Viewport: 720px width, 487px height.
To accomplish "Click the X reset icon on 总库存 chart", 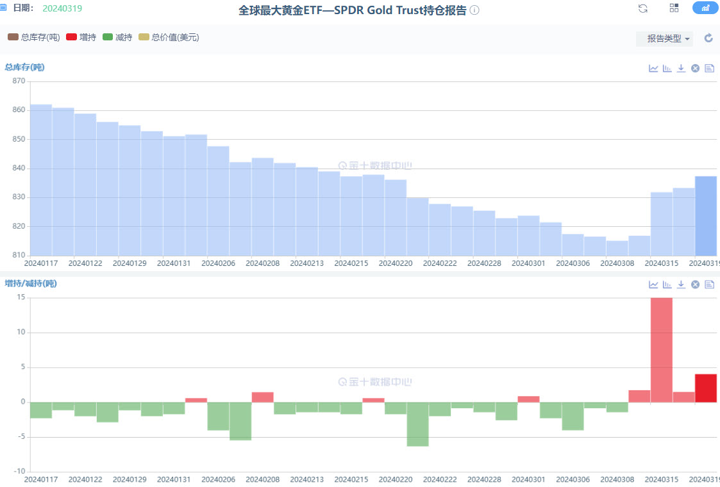I will tap(695, 69).
